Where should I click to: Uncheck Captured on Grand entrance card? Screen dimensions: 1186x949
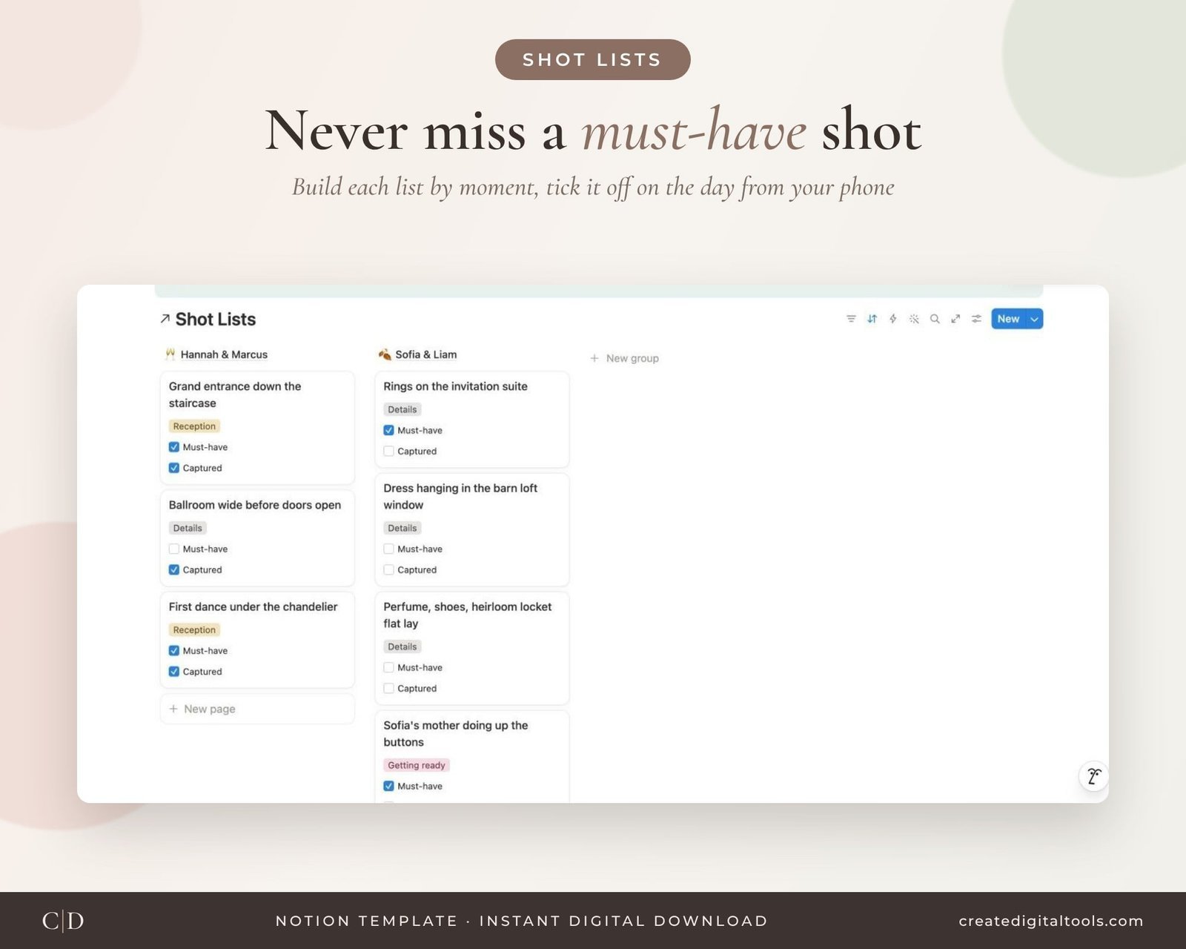pos(174,468)
